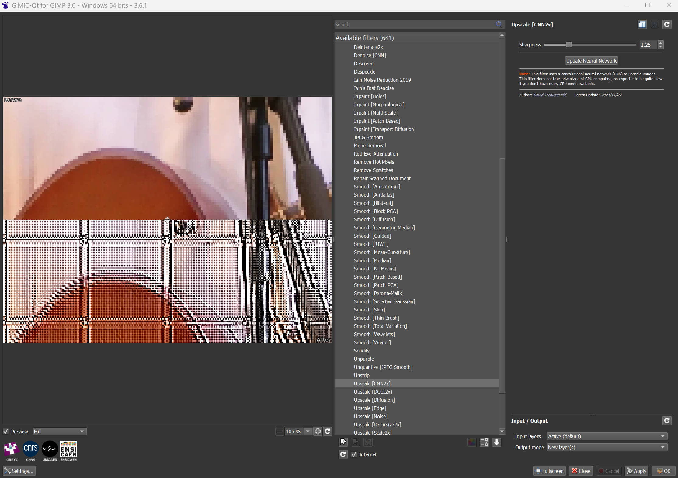Screen dimensions: 678x478
Task: Click the filter selection mode checklist icon
Action: point(484,442)
